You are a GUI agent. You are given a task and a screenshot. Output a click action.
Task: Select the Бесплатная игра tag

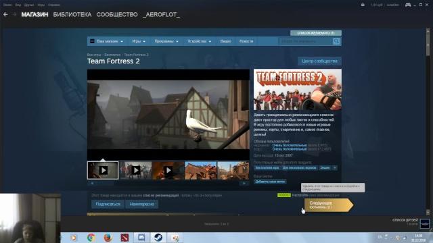[x=267, y=167]
